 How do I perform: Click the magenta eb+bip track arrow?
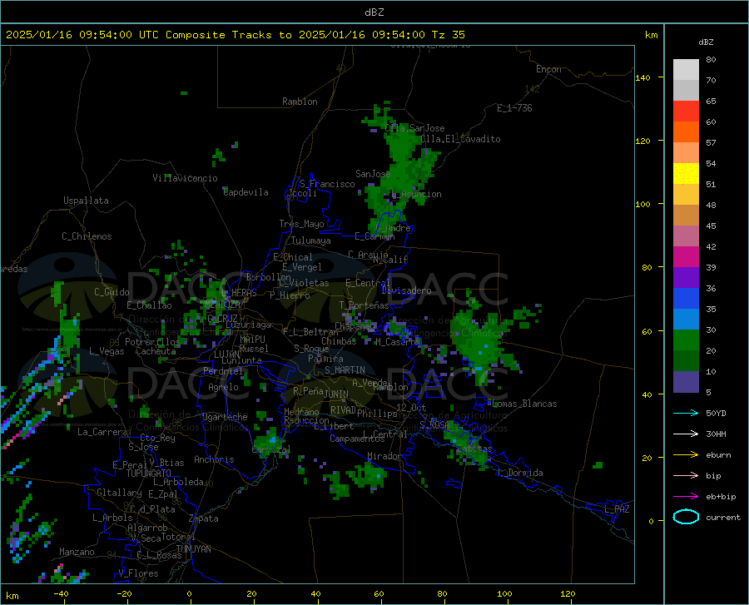[x=686, y=496]
